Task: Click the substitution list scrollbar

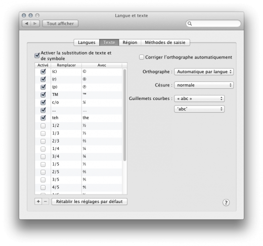Action: click(125, 115)
